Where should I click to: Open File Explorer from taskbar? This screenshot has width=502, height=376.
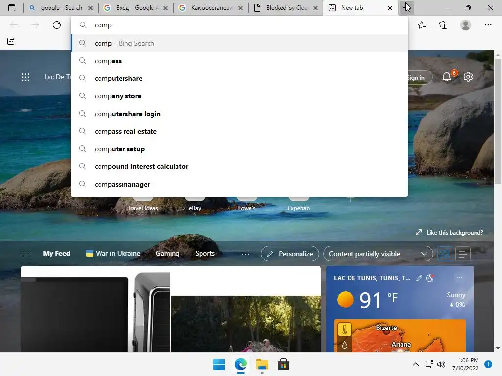tap(262, 364)
